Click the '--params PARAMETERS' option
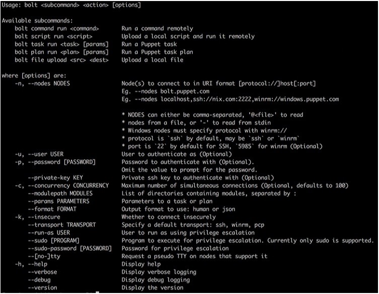The width and height of the screenshot is (379, 294). (58, 202)
